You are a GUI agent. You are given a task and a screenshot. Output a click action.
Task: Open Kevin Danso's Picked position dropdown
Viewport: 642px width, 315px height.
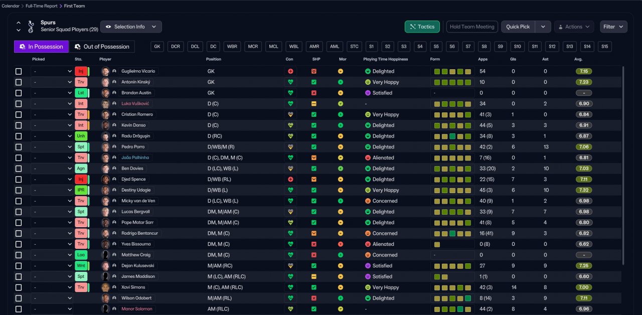tap(52, 125)
